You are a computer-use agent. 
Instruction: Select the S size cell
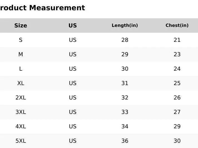point(21,40)
